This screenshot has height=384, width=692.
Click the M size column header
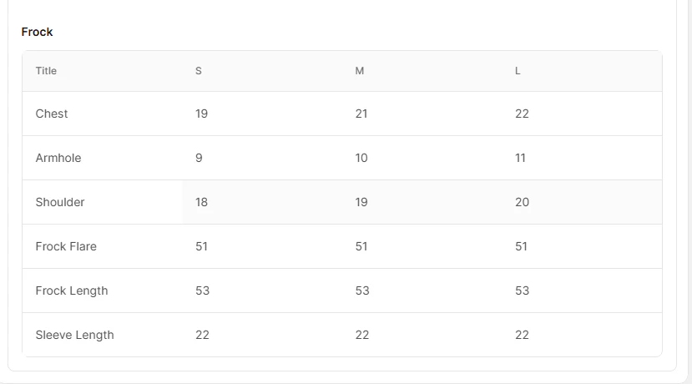[360, 71]
